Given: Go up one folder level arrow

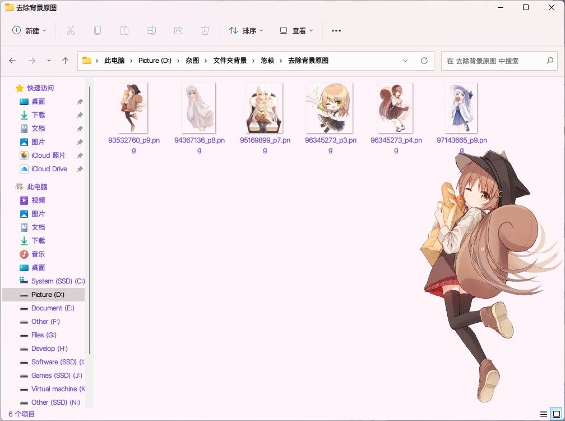Looking at the screenshot, I should click(x=65, y=61).
